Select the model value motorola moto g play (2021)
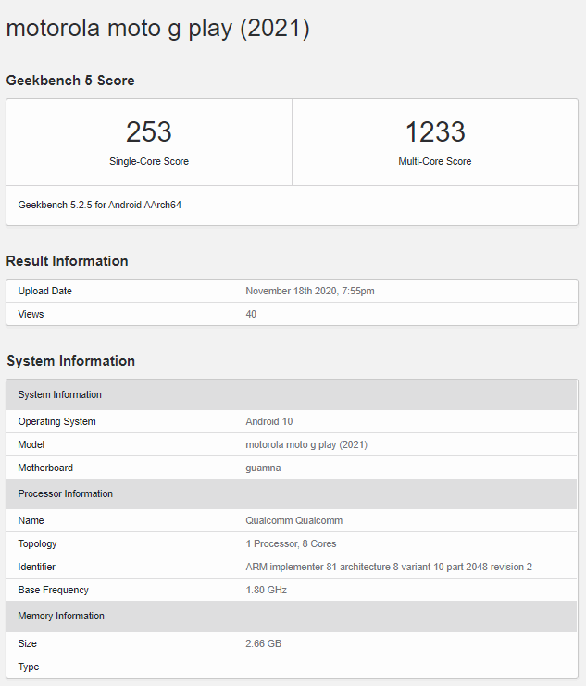The width and height of the screenshot is (586, 686). [306, 444]
